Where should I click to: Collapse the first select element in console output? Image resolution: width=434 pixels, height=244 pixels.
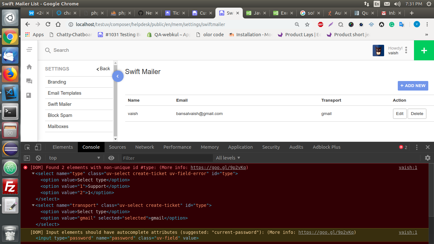[x=33, y=173]
